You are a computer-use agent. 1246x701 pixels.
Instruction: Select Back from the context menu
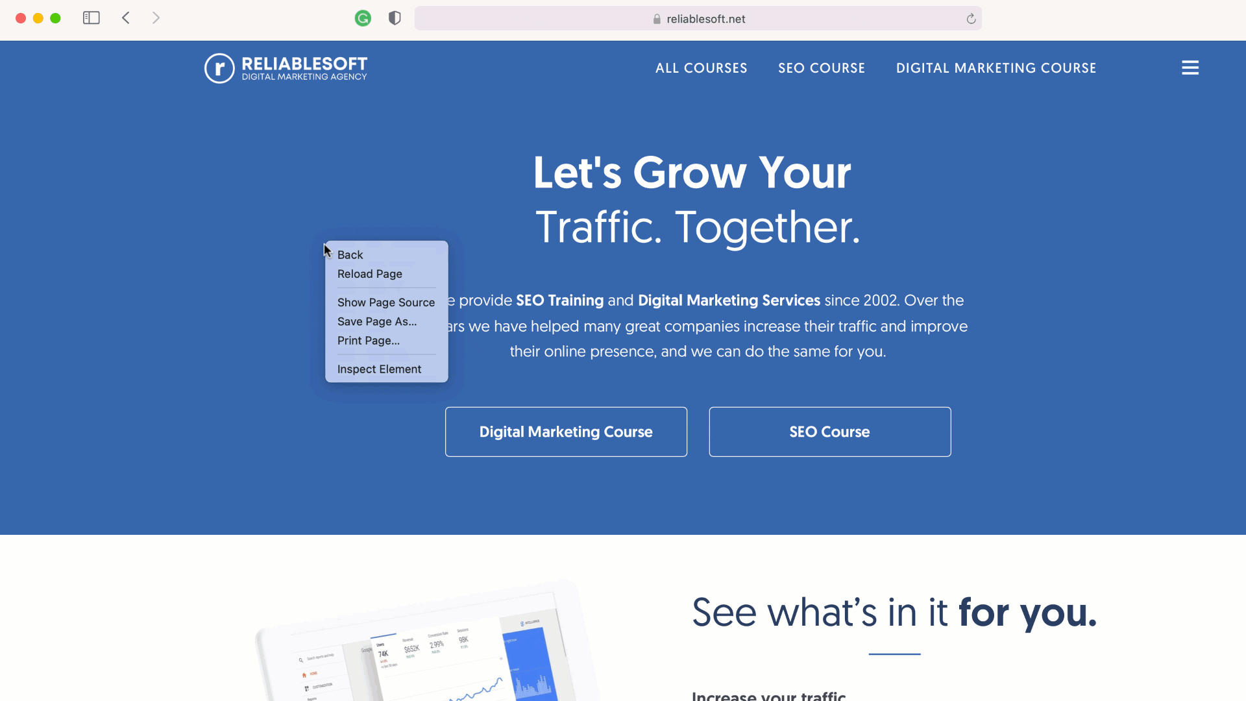(x=350, y=254)
